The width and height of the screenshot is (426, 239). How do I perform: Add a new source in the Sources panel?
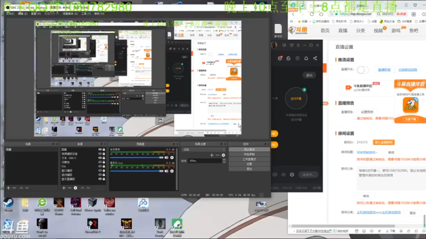tap(63, 188)
